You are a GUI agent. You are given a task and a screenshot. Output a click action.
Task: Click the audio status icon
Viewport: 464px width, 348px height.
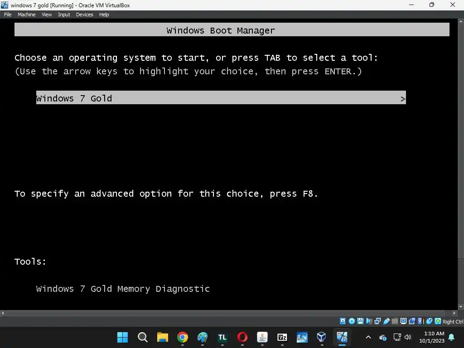[369, 321]
